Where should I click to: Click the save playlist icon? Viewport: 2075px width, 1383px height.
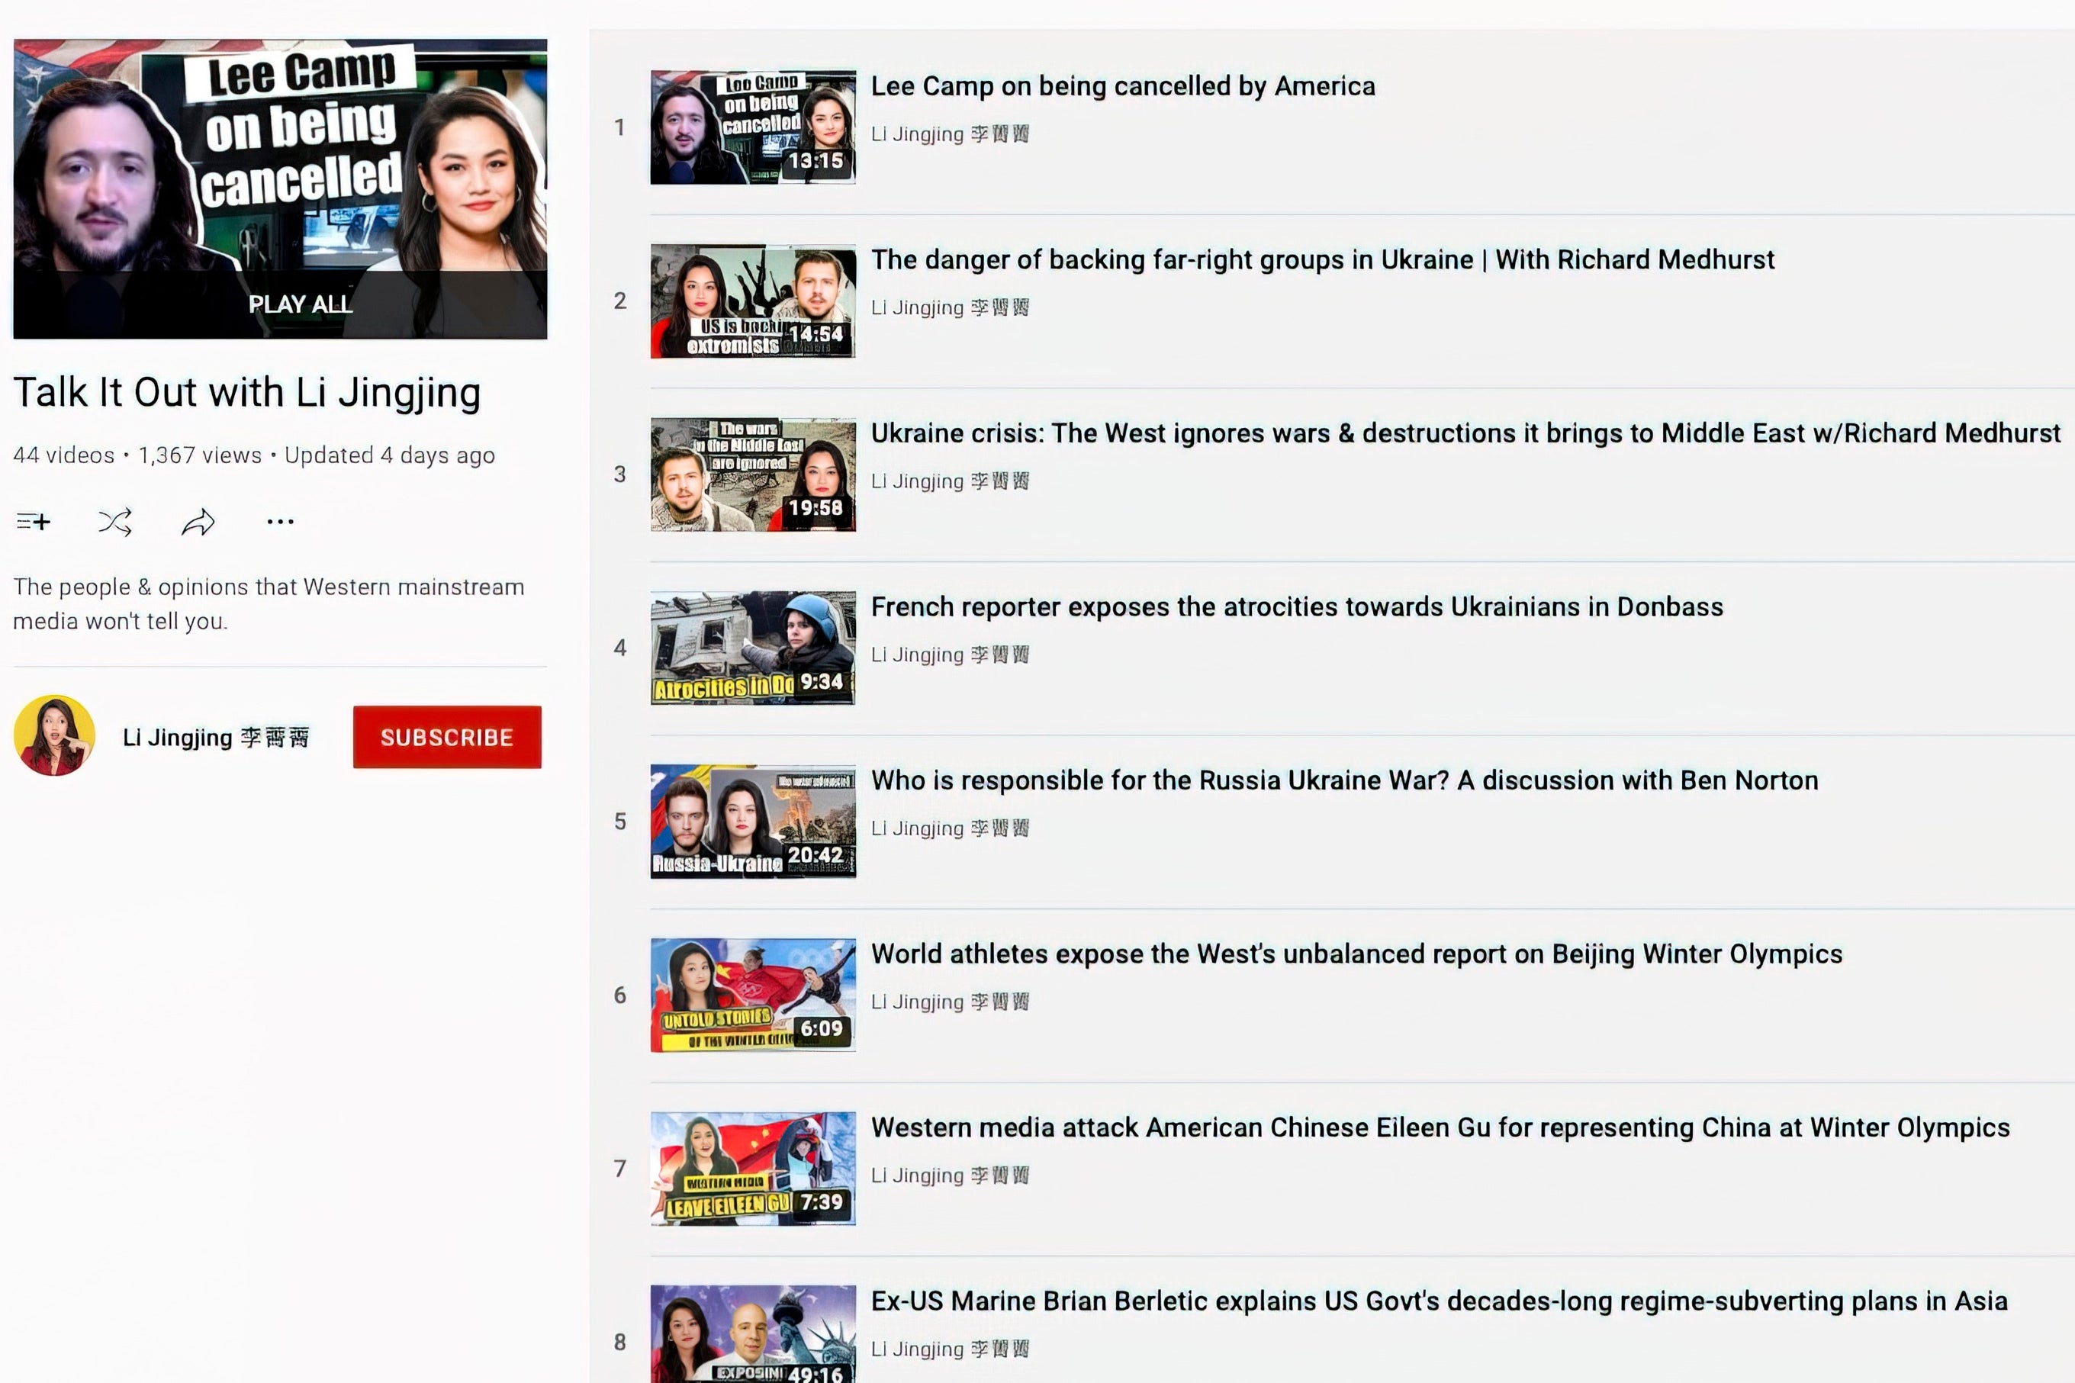coord(34,522)
